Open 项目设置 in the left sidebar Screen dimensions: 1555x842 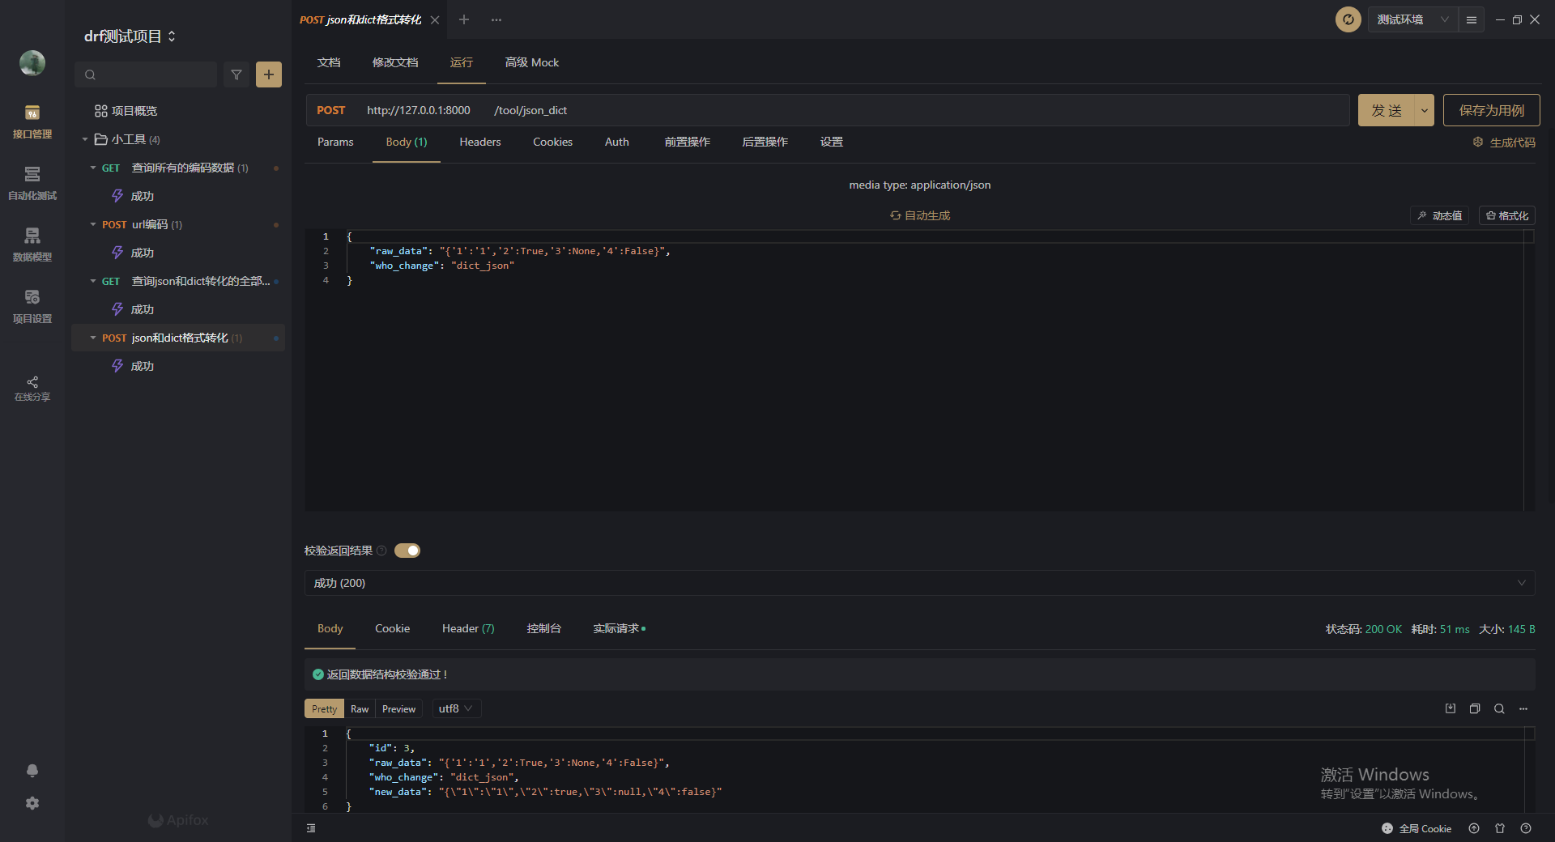(x=32, y=305)
